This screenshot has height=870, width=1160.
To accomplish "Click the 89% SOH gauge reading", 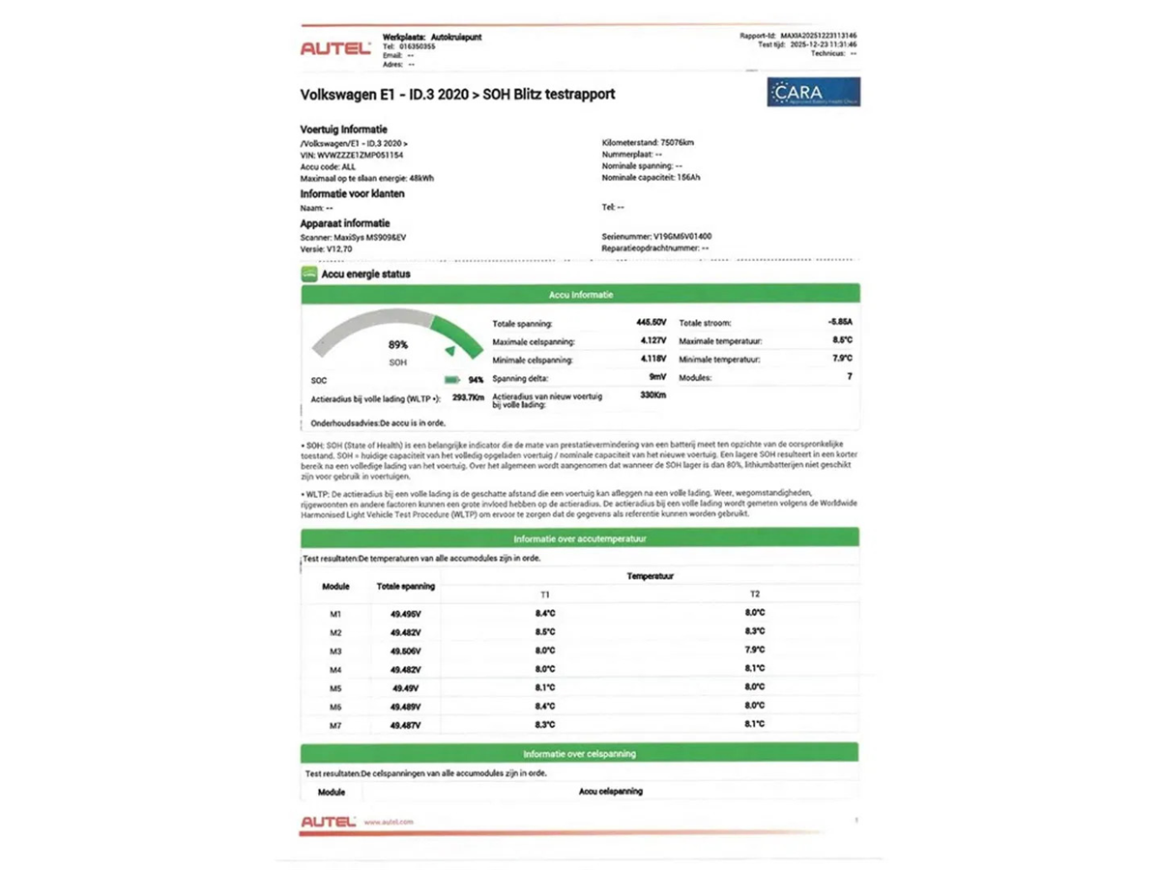I will coord(398,344).
